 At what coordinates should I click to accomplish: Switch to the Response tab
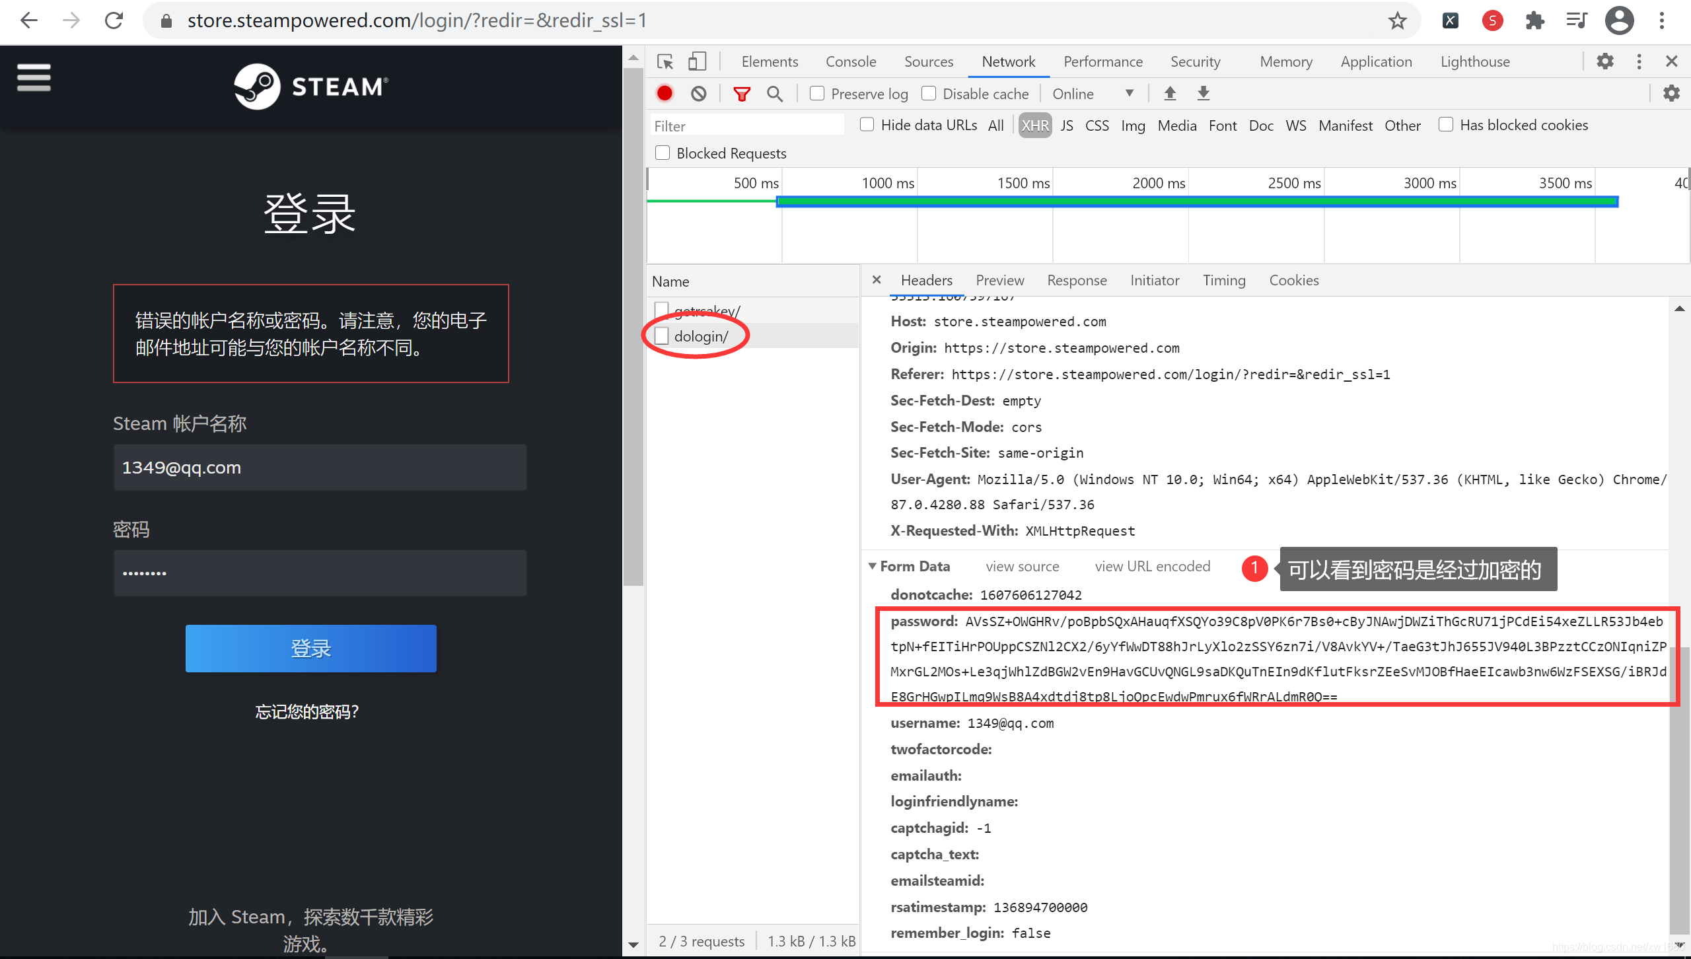click(x=1077, y=280)
